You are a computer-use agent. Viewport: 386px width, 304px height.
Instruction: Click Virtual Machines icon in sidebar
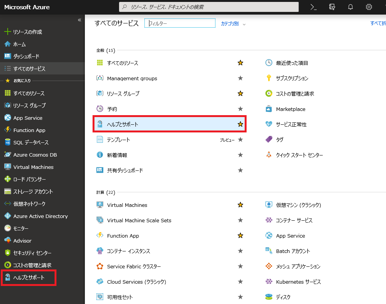click(8, 167)
